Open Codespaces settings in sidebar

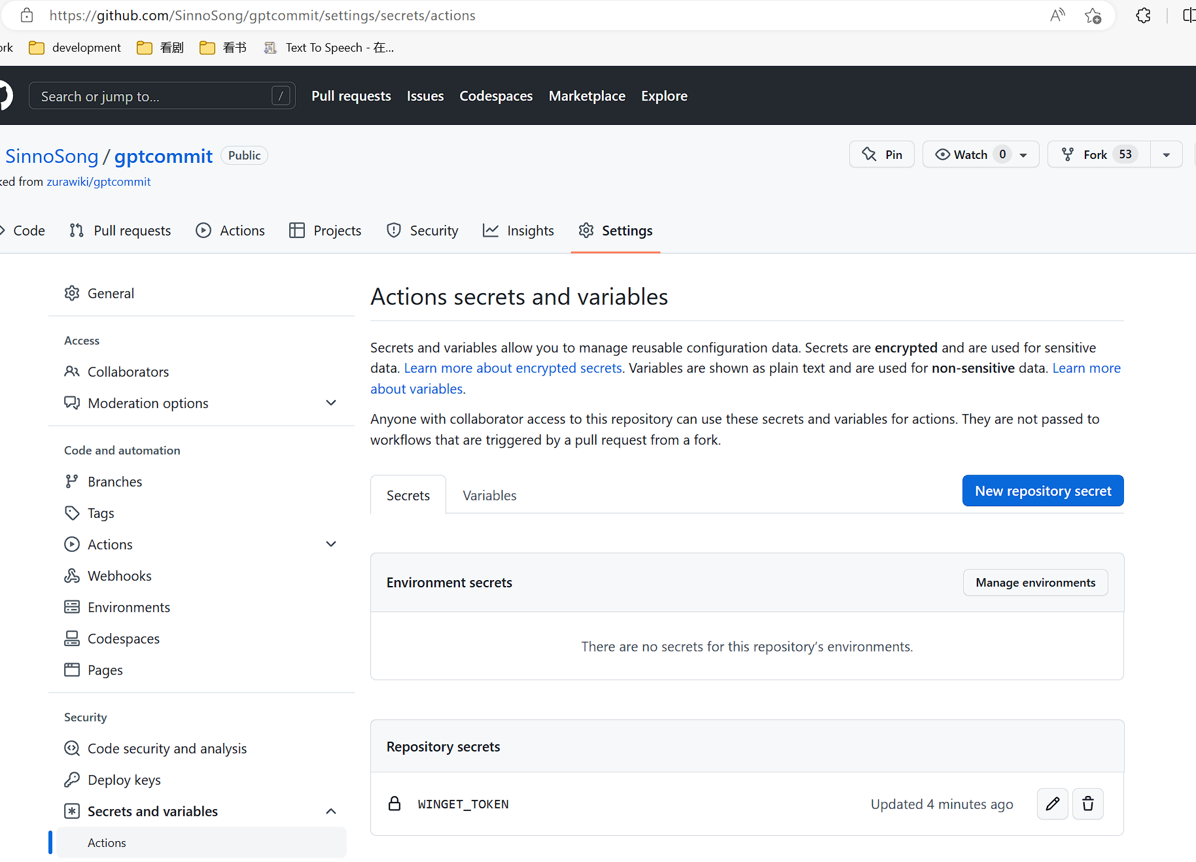(x=202, y=639)
